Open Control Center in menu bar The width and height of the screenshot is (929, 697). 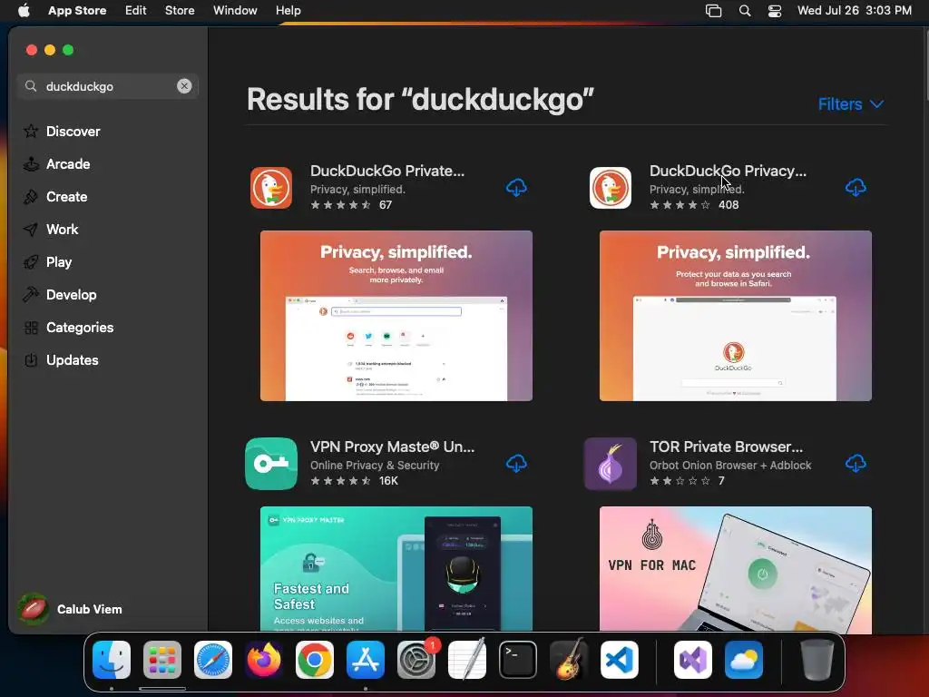[775, 11]
